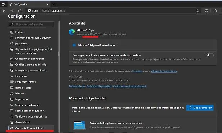Screen dimensions: 222x133
Task: Click the Edge version number text
Action: point(91,34)
